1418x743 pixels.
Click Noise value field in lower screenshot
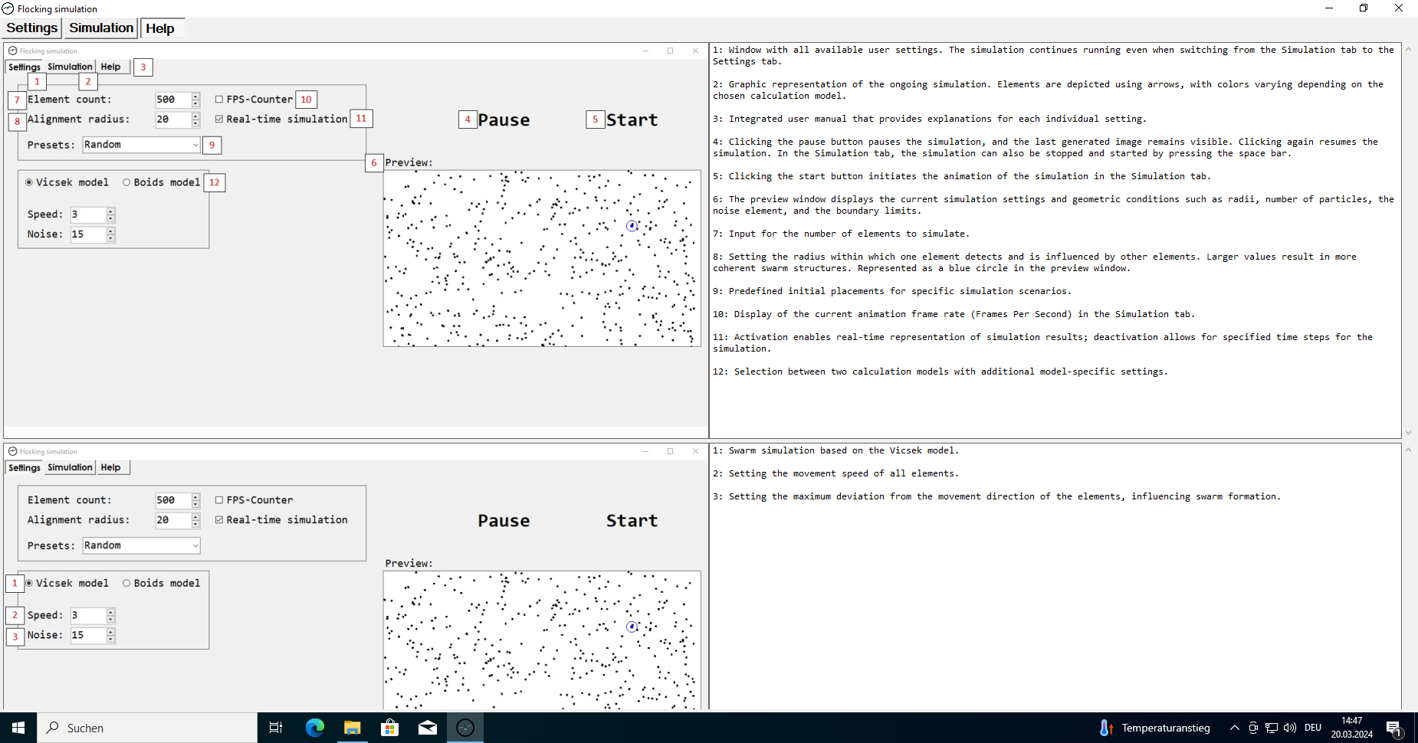tap(88, 635)
